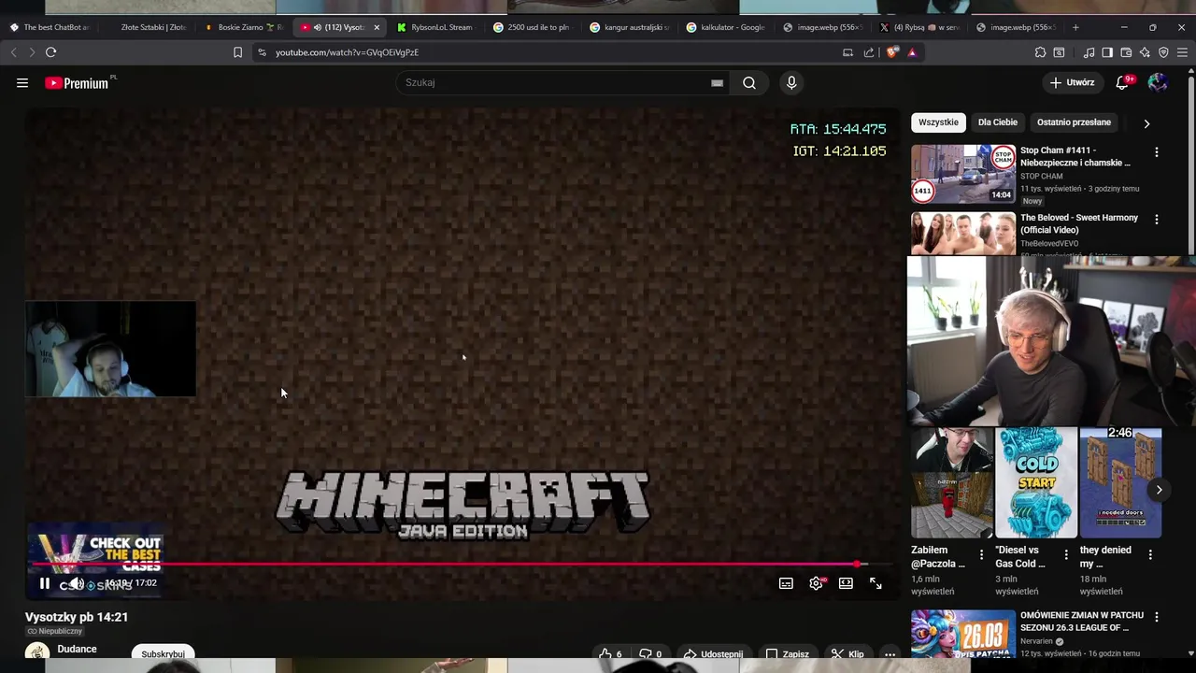Open options for The Beloved Sweet Harmony

[1157, 220]
